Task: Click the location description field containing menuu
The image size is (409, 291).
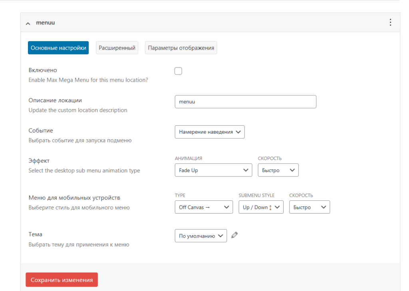Action: [246, 102]
